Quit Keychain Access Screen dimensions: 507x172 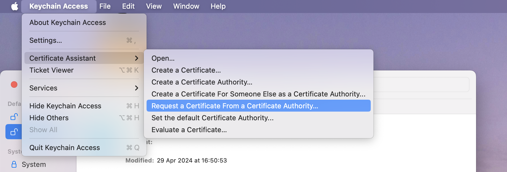[x=84, y=148]
